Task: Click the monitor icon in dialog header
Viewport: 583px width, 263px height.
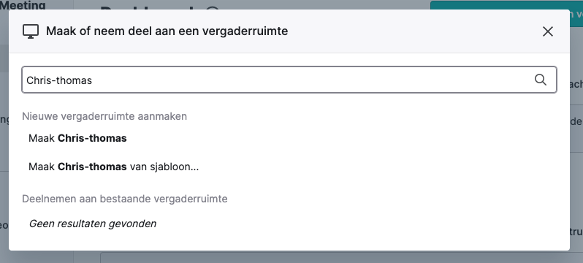Action: [31, 31]
